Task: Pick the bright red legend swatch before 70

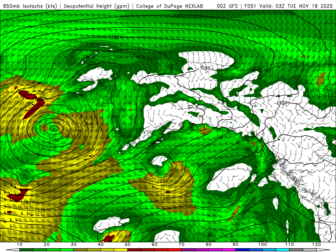Action: (175, 250)
